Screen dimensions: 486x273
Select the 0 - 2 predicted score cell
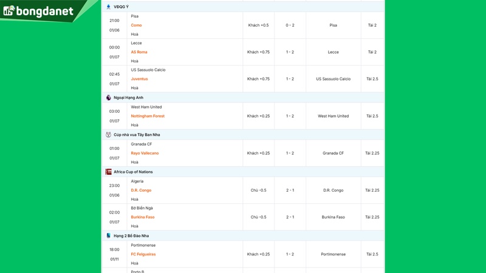(x=290, y=25)
